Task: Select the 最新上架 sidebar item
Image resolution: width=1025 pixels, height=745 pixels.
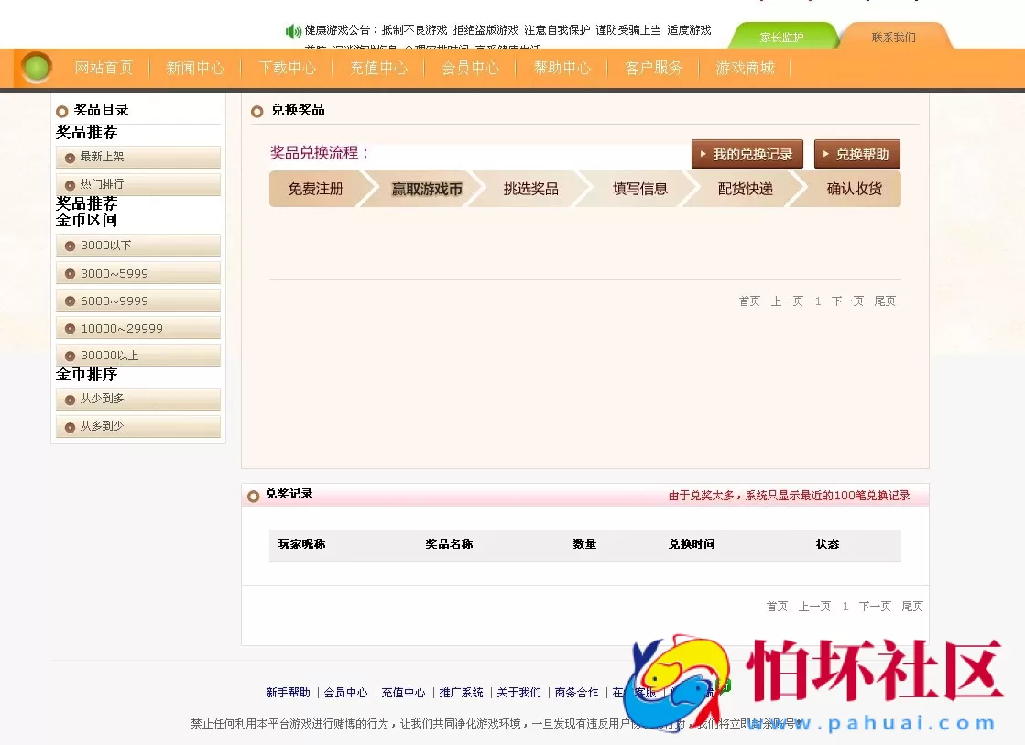Action: click(x=137, y=158)
